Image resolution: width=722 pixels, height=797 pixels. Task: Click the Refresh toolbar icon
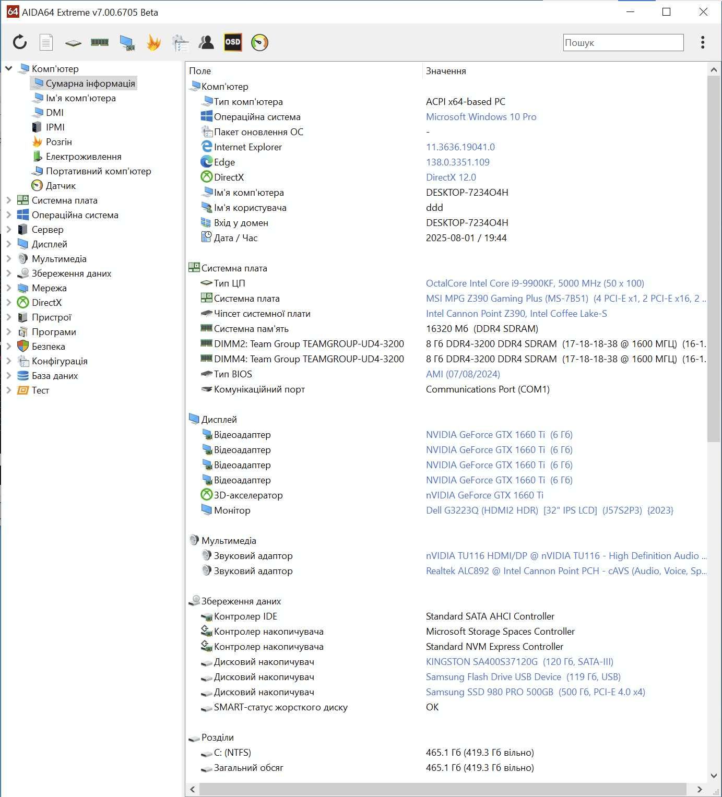tap(20, 42)
